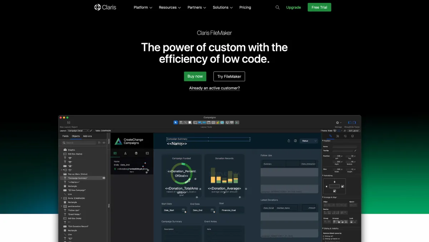Viewport: 429px width, 242px height.
Task: Switch to the Add-ons tab
Action: (88, 136)
